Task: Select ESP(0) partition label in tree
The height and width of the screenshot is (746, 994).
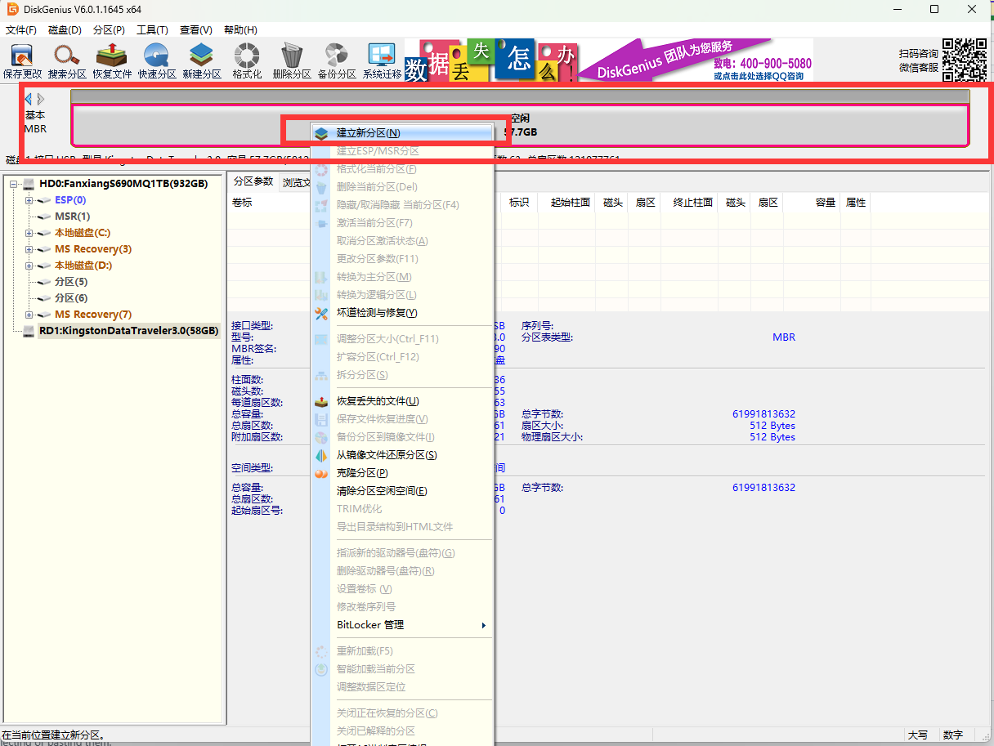Action: [x=70, y=200]
